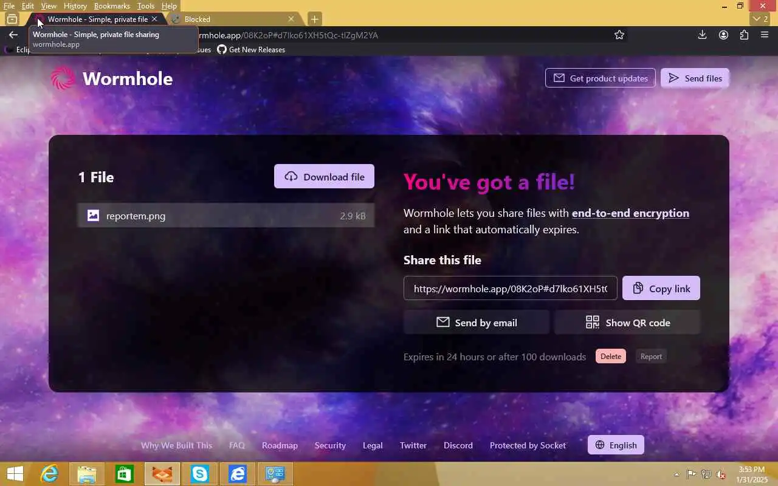This screenshot has height=486, width=778.
Task: Open the View menu
Action: (49, 6)
